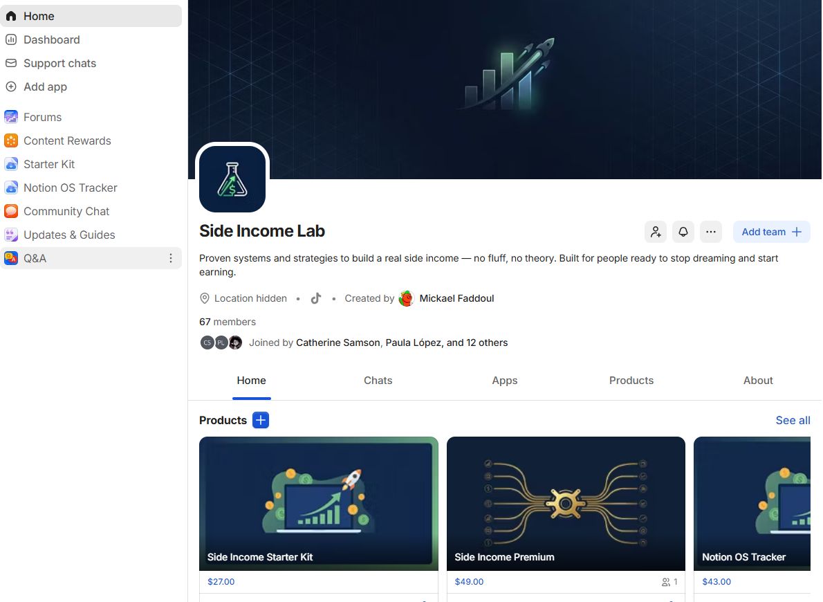Click the $27.00 price

coord(221,581)
